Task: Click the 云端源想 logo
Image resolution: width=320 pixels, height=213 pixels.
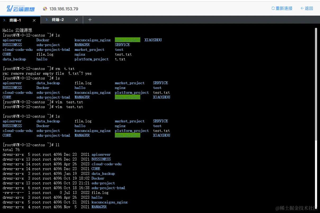Action: click(x=20, y=8)
